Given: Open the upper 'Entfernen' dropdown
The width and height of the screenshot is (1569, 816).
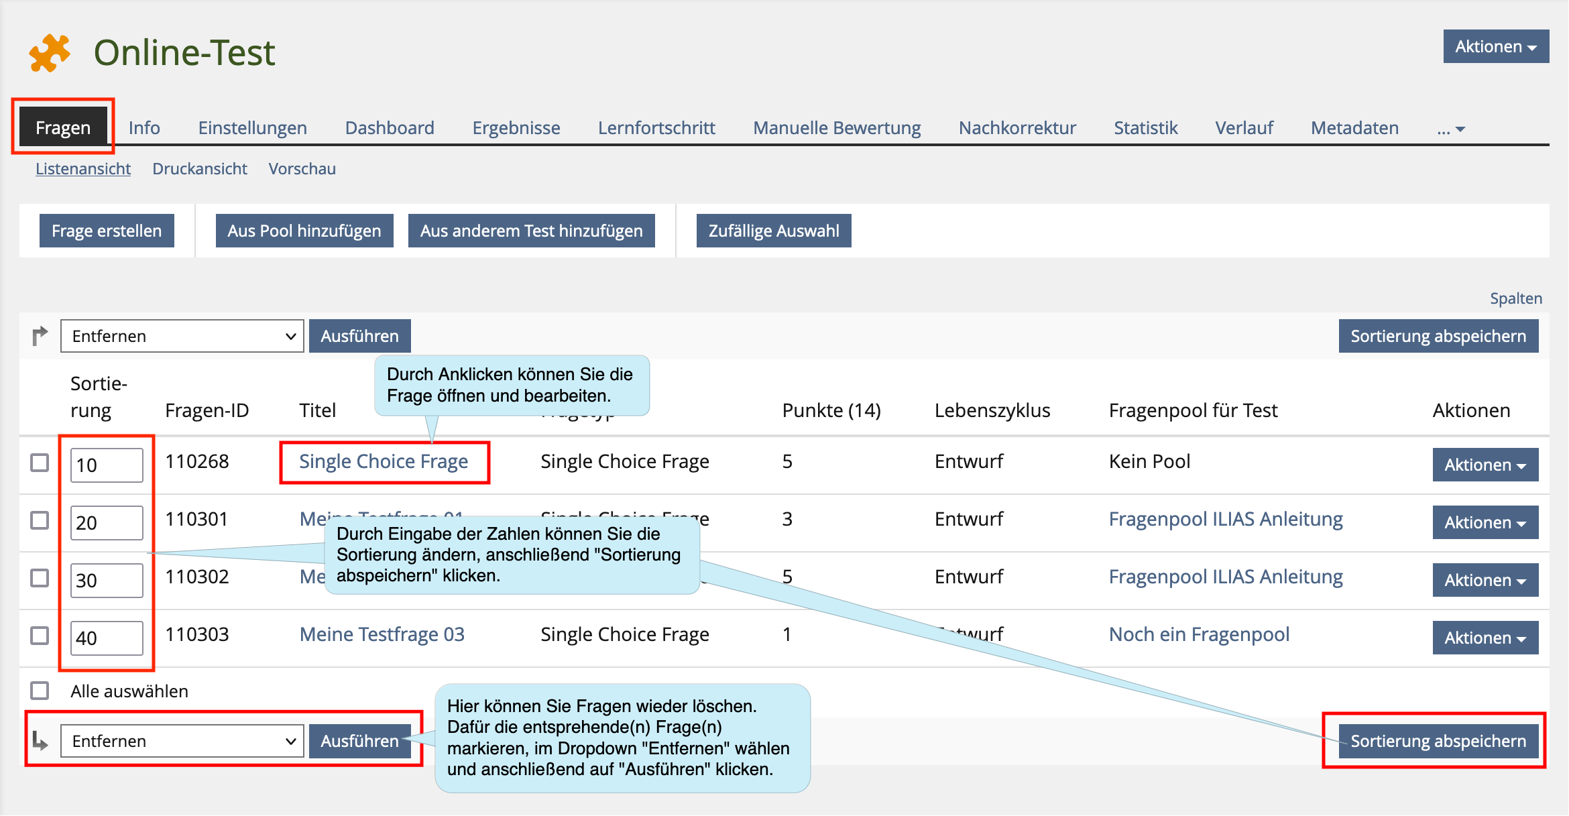Looking at the screenshot, I should (x=182, y=336).
